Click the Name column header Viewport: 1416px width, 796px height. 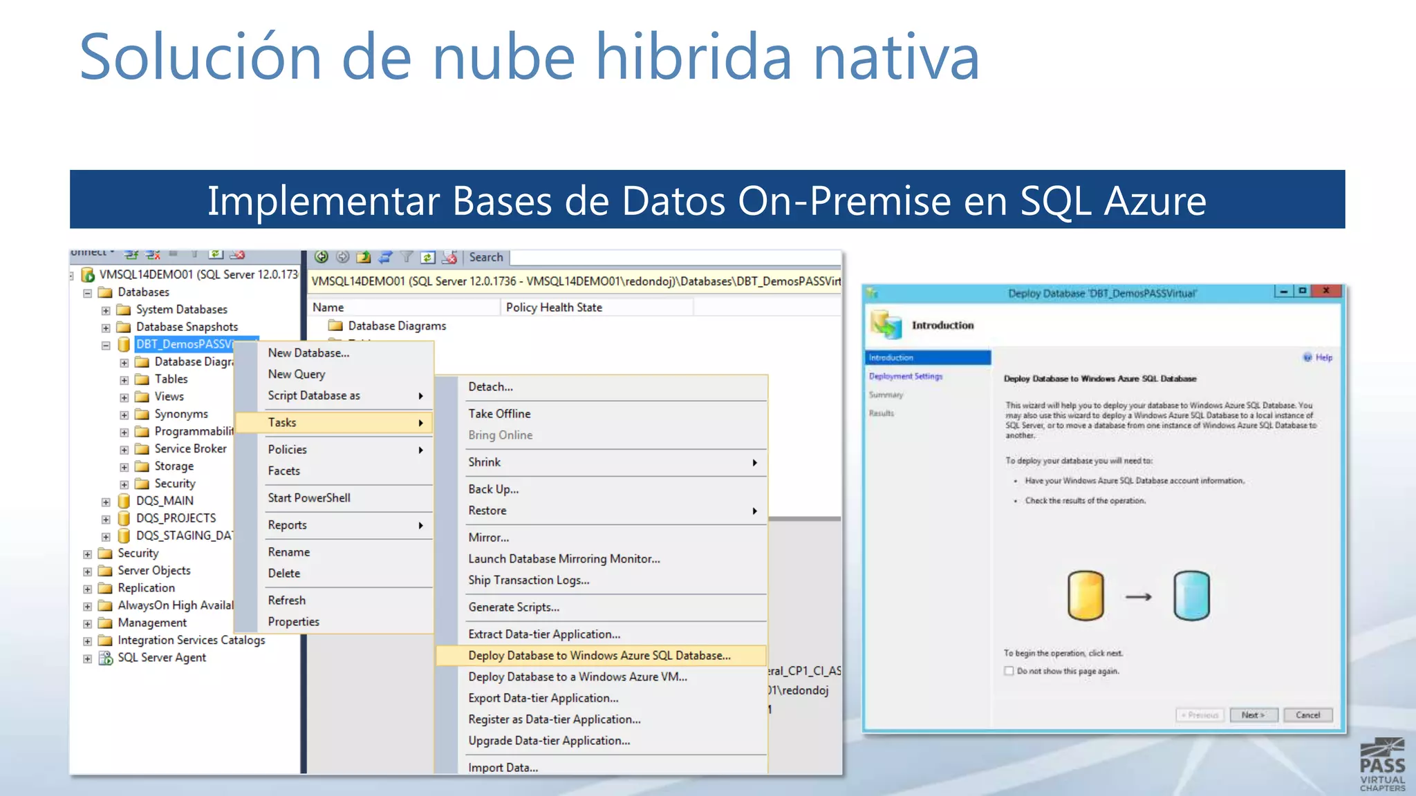404,307
